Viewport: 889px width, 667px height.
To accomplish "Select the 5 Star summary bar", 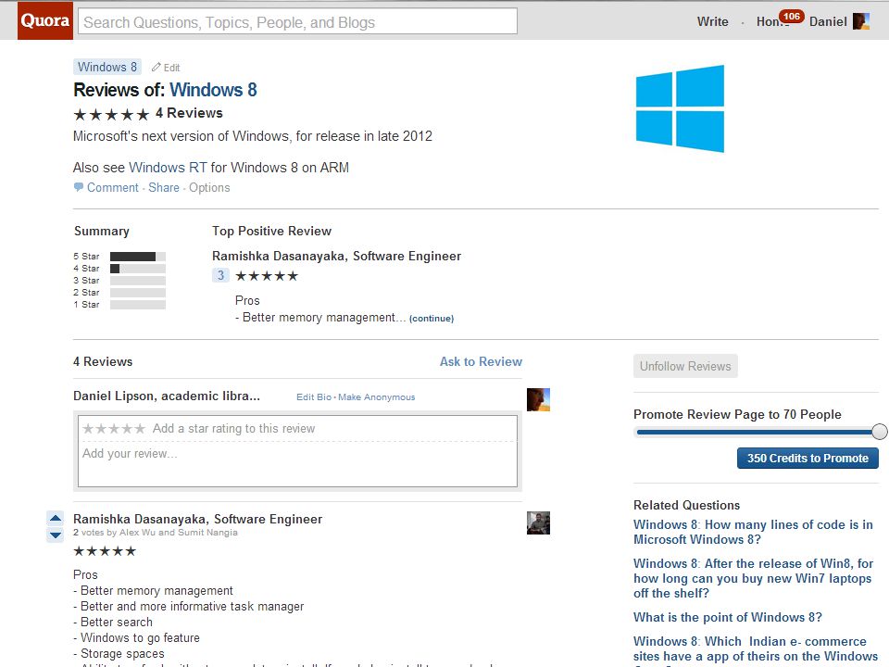I will [138, 257].
